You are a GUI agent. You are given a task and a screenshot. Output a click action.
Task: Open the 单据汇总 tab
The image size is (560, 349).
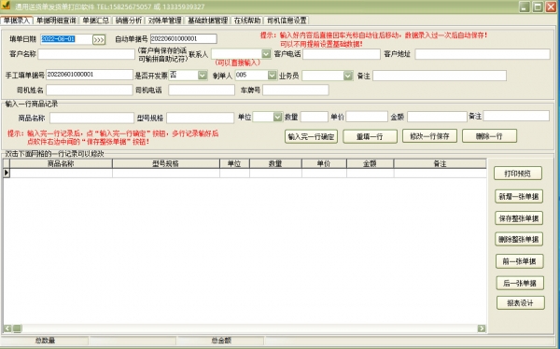pyautogui.click(x=95, y=21)
